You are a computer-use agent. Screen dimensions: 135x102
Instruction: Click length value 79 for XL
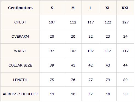click(108, 80)
